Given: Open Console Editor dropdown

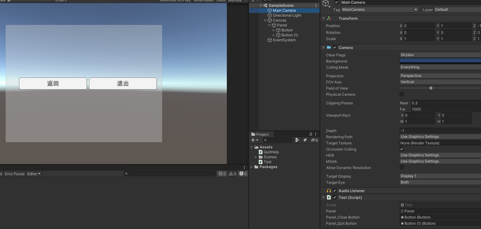Looking at the screenshot, I should tap(34, 174).
